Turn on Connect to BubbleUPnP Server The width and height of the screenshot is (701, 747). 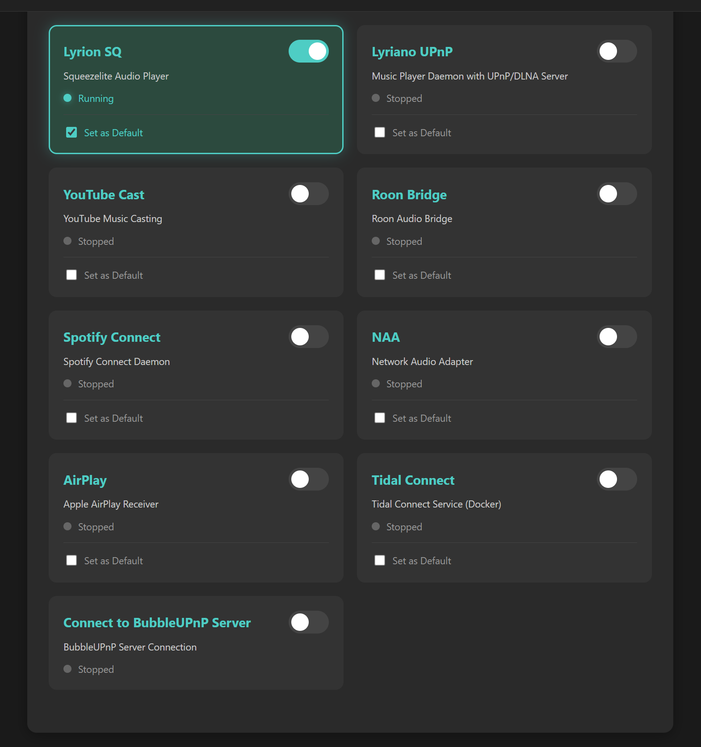[x=309, y=622]
